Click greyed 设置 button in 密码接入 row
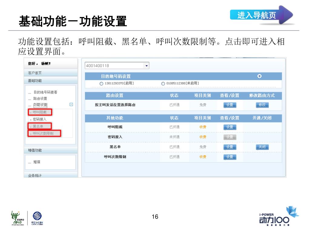 tap(230, 137)
